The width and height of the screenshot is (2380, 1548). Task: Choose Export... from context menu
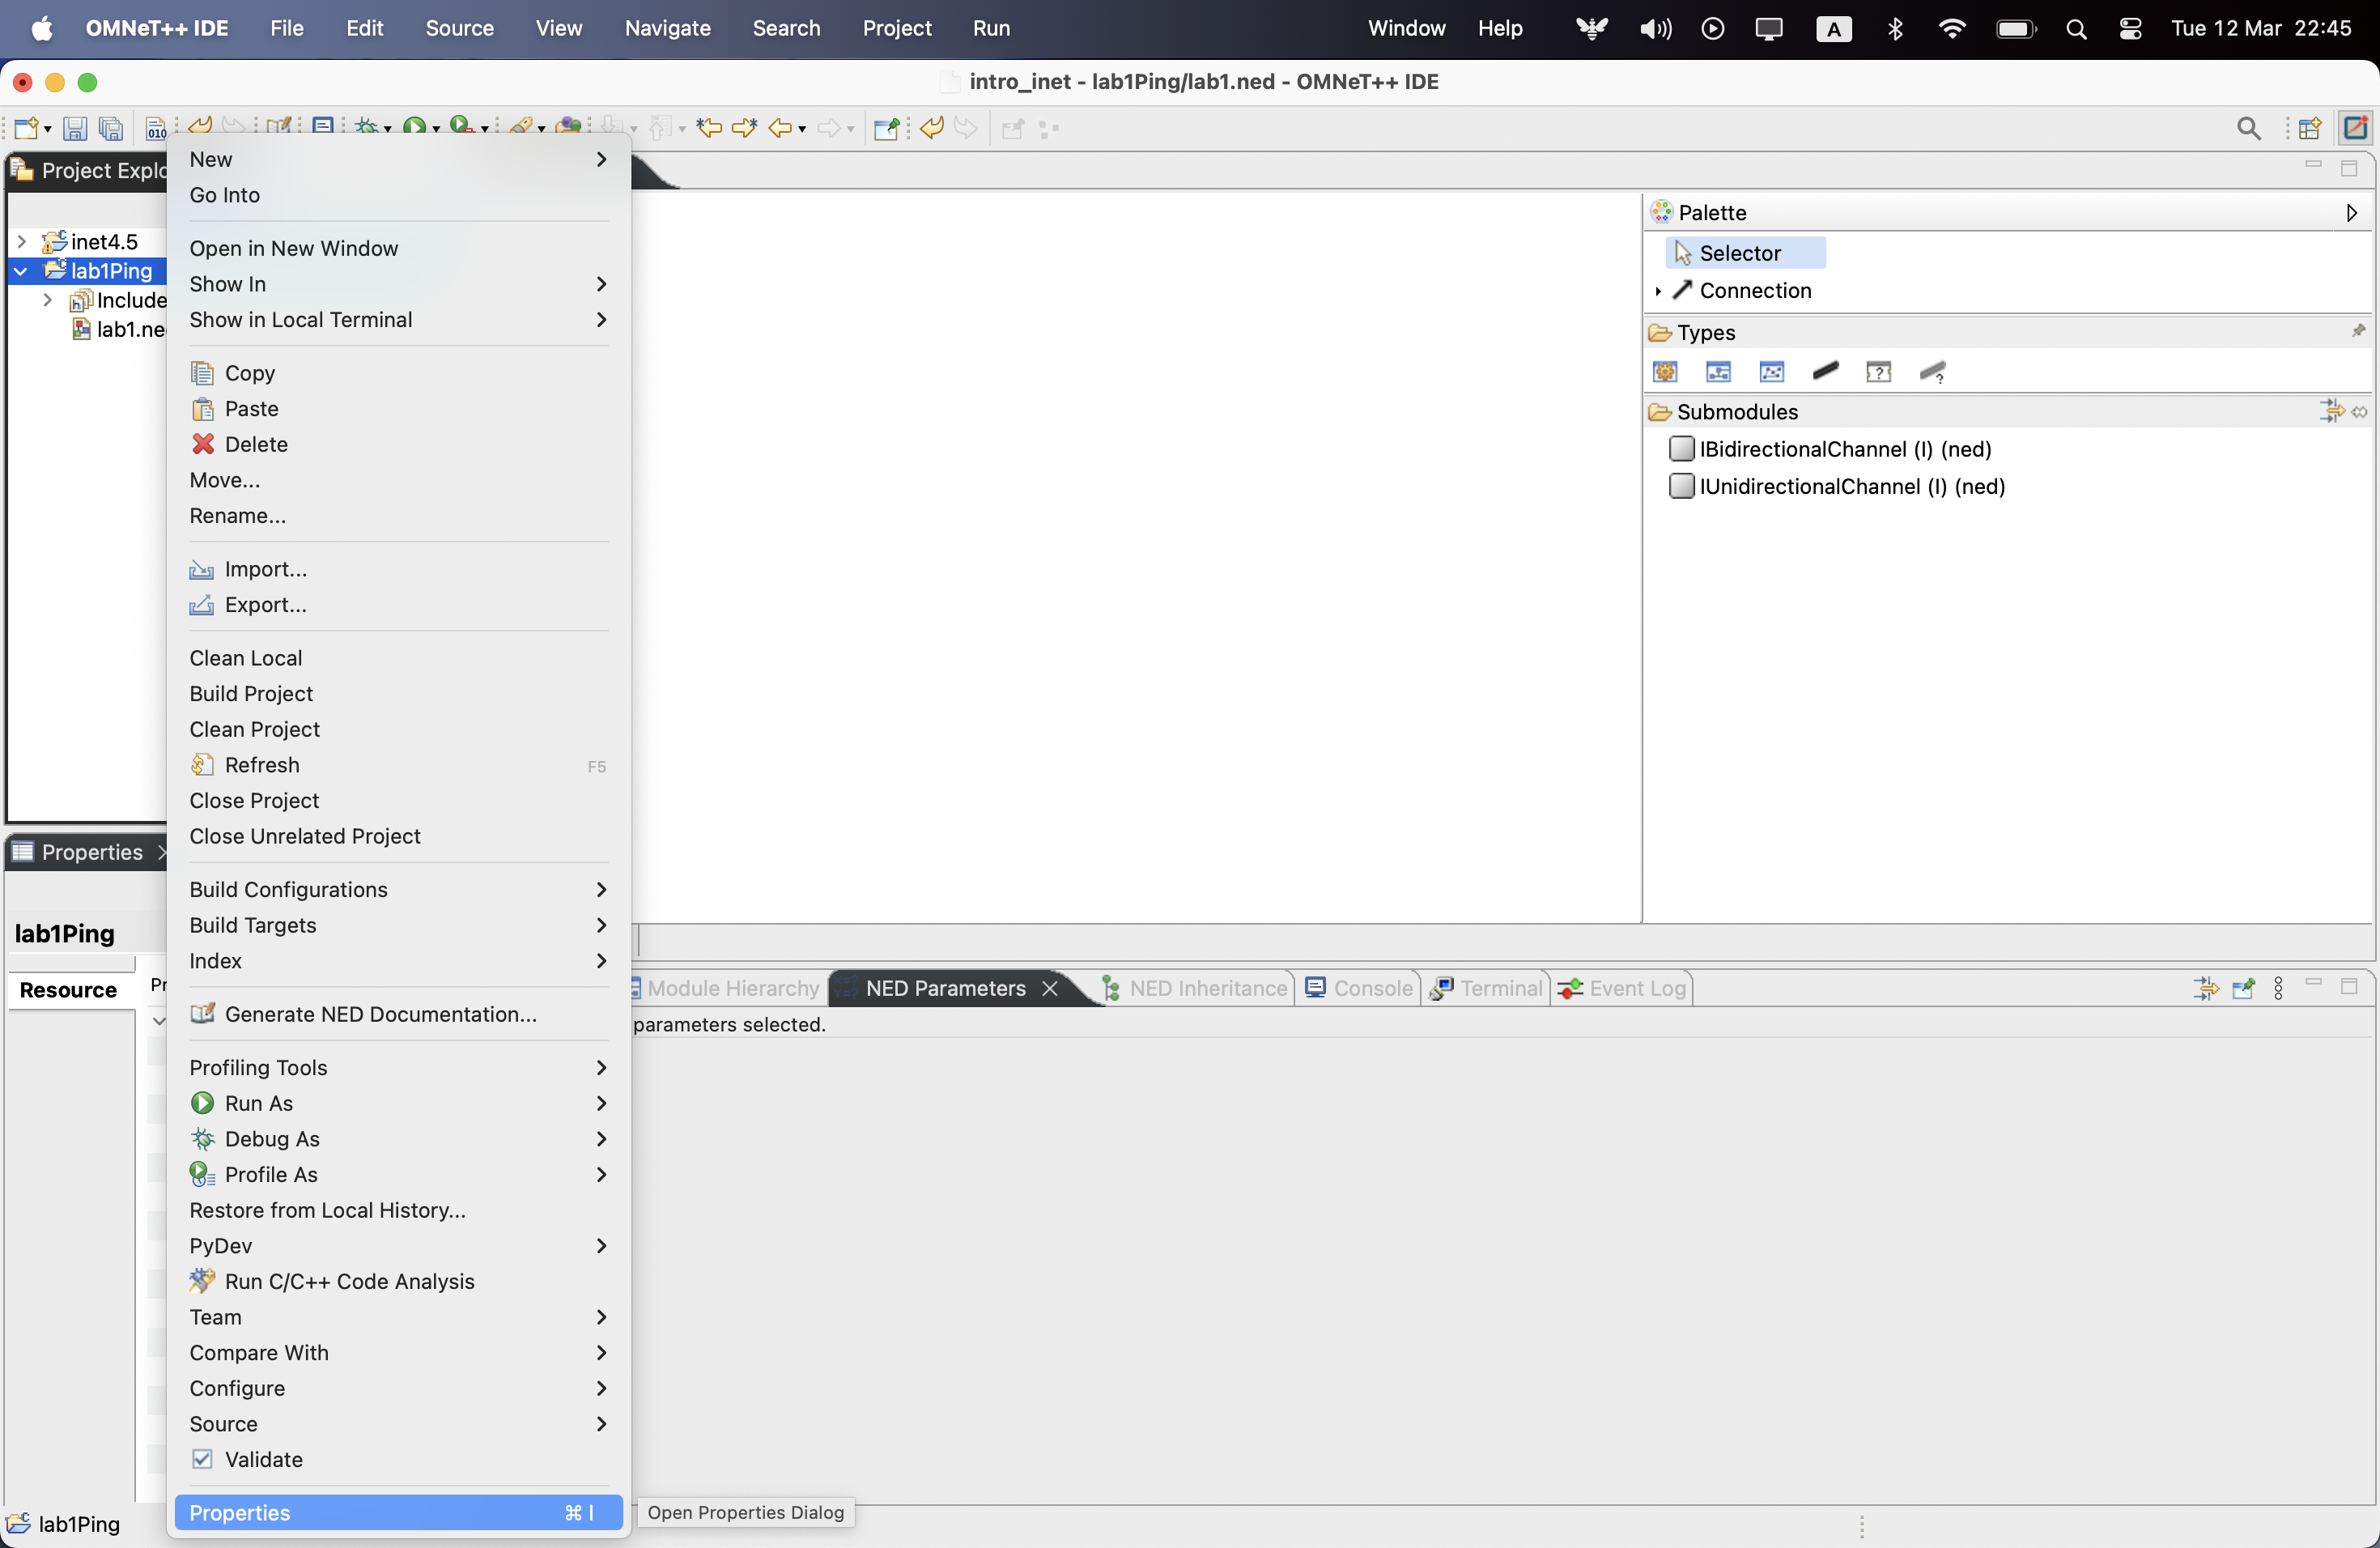click(398, 604)
